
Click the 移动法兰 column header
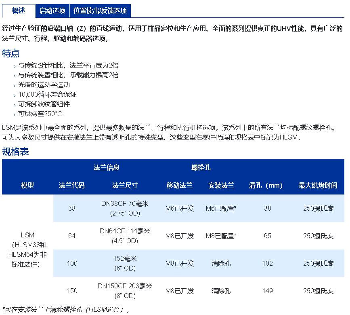pyautogui.click(x=180, y=185)
